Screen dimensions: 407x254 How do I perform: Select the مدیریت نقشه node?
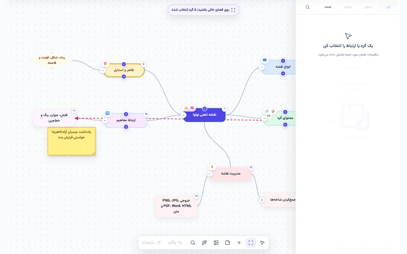pyautogui.click(x=231, y=174)
